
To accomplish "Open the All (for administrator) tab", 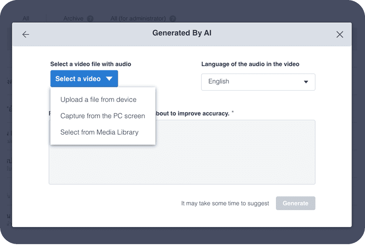I will [x=138, y=18].
